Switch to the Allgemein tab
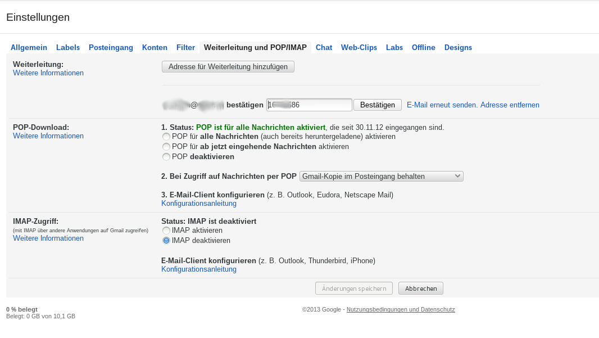The height and width of the screenshot is (338, 599). (x=29, y=48)
